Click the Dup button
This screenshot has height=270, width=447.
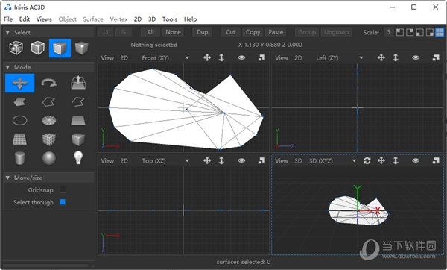tap(202, 32)
